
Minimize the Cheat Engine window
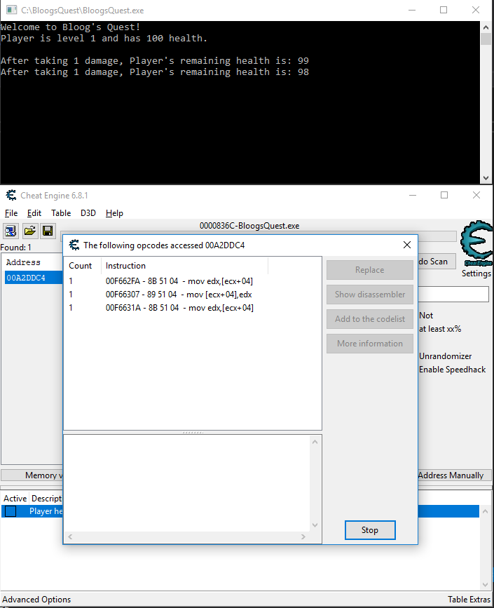pyautogui.click(x=413, y=195)
